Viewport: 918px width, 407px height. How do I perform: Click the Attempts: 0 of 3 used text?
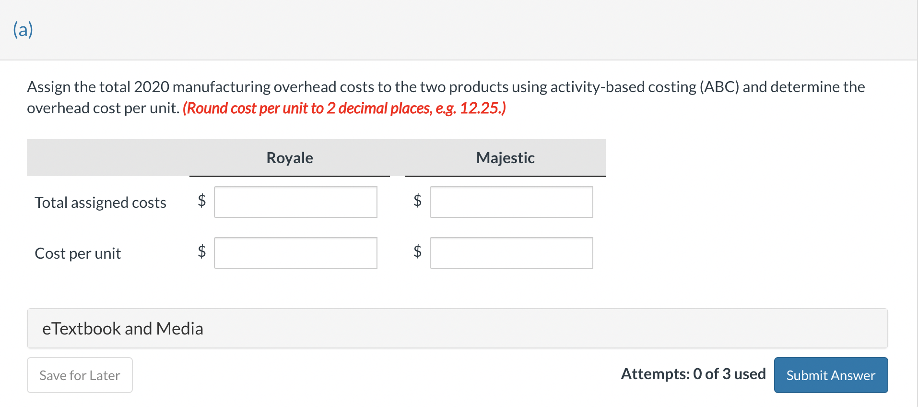click(693, 374)
